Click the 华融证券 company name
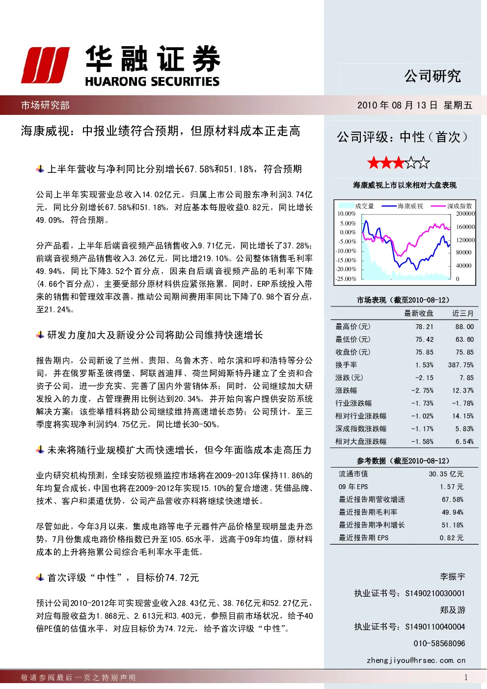This screenshot has width=487, height=689. pyautogui.click(x=153, y=59)
